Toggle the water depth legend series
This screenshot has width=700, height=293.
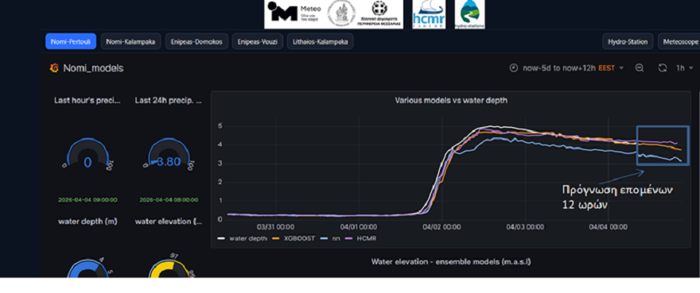[242, 238]
